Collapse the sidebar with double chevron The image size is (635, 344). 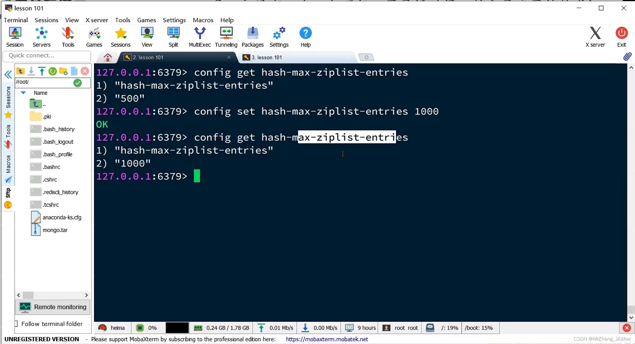(8, 75)
